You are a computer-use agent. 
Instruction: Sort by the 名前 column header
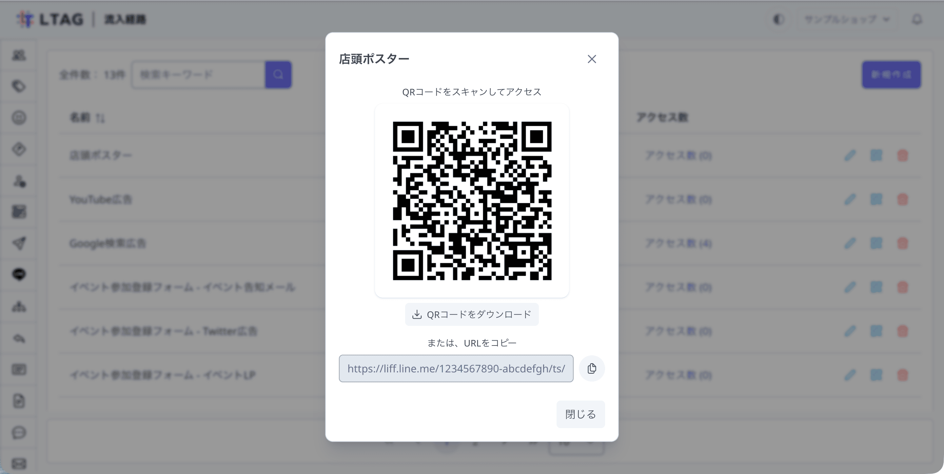(x=87, y=118)
